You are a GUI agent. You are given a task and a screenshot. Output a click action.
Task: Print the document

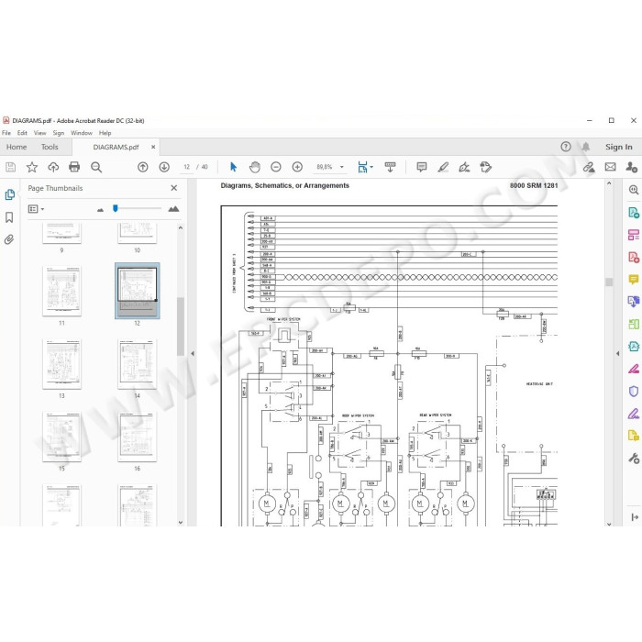pyautogui.click(x=74, y=167)
